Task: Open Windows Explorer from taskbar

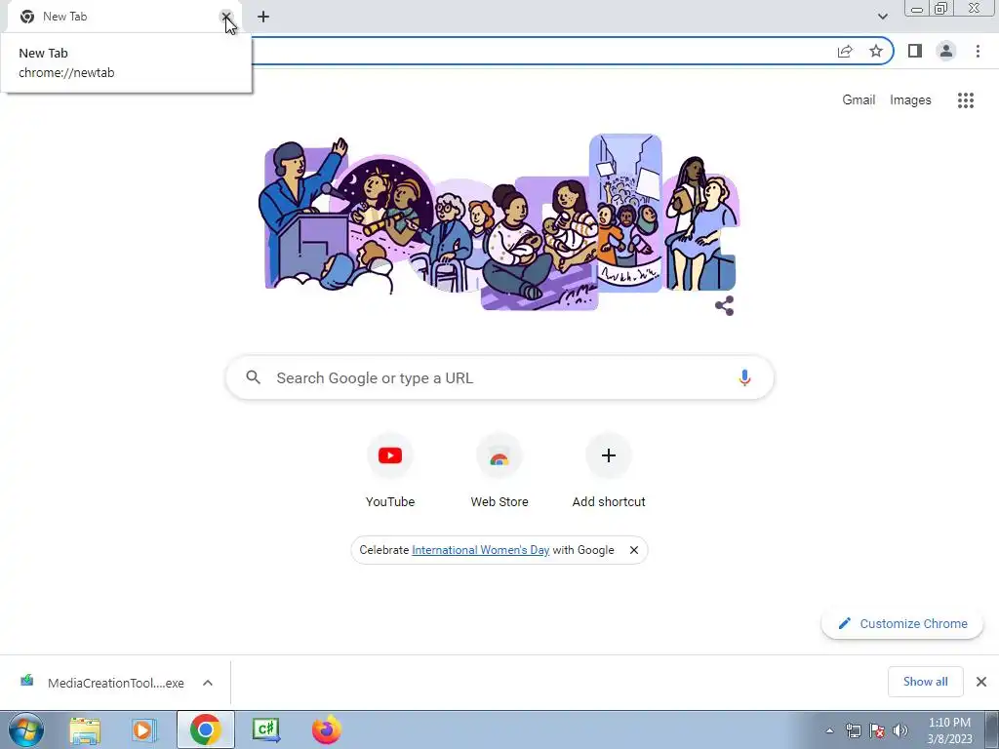Action: pyautogui.click(x=85, y=729)
